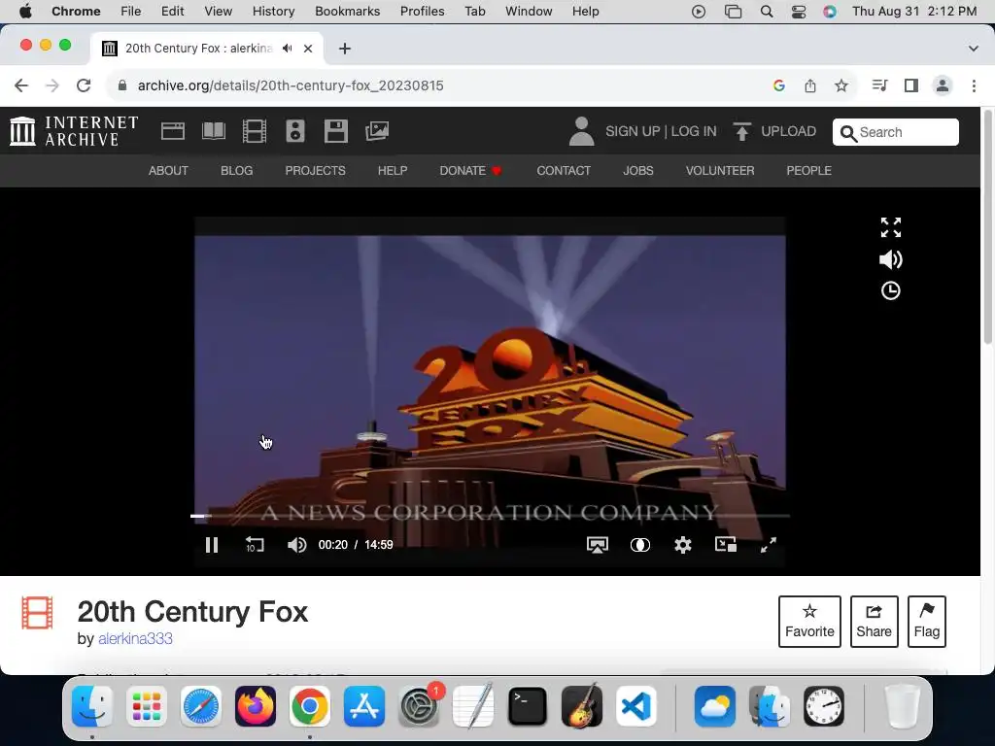995x746 pixels.
Task: Click the LOG IN link
Action: tap(694, 131)
